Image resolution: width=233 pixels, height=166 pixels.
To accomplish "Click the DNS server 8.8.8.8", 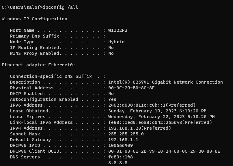I will 118,163.
